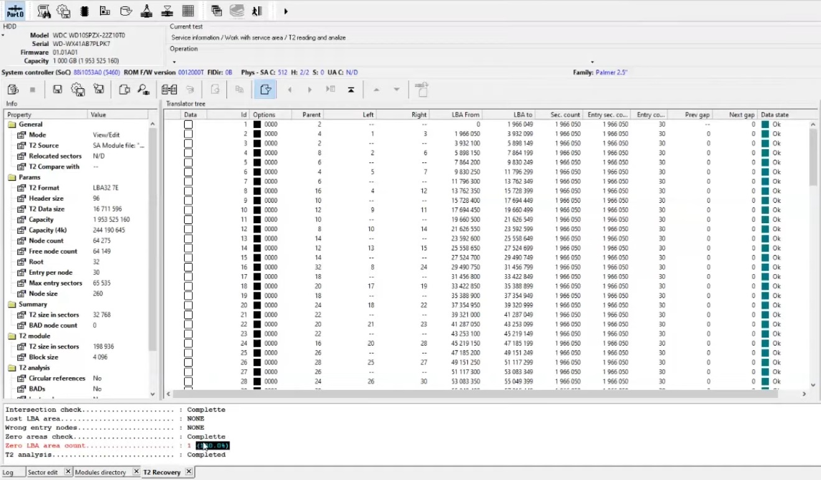Screen dimensions: 821x480
Task: Click the floppy save icon in translator toolbar
Action: pyautogui.click(x=57, y=90)
